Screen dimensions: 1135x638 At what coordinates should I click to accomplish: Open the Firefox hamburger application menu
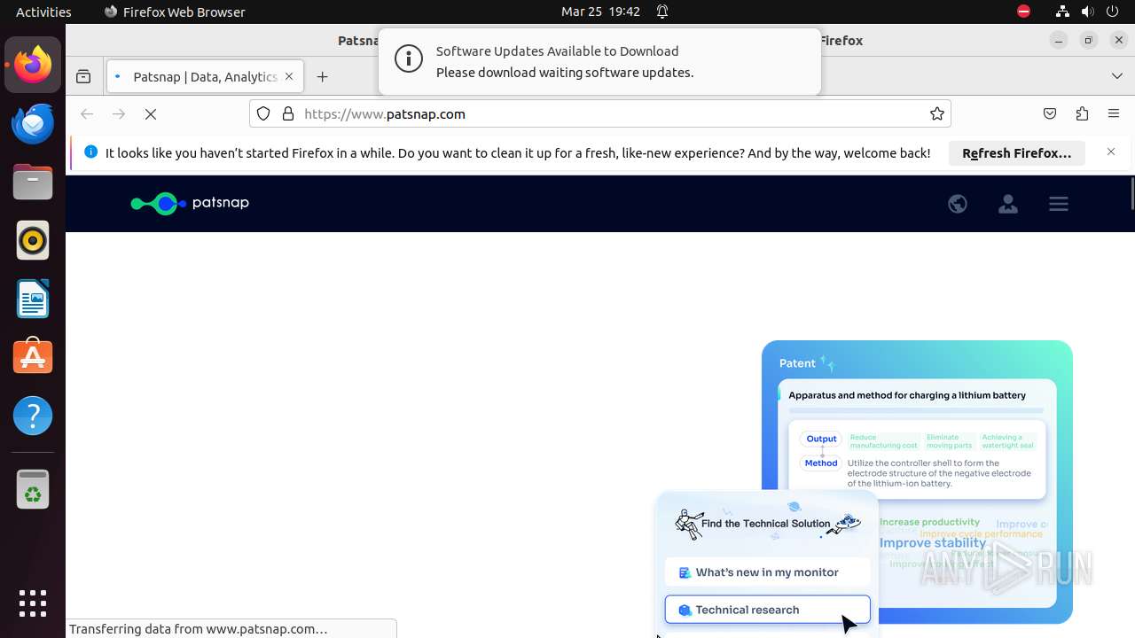coord(1114,114)
